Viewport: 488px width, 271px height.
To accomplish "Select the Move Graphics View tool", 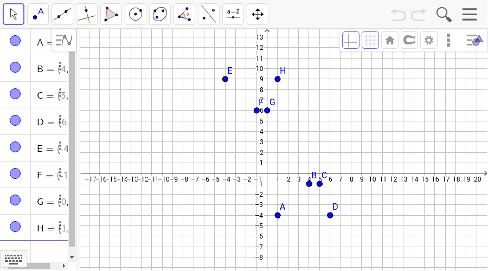I will tap(258, 14).
